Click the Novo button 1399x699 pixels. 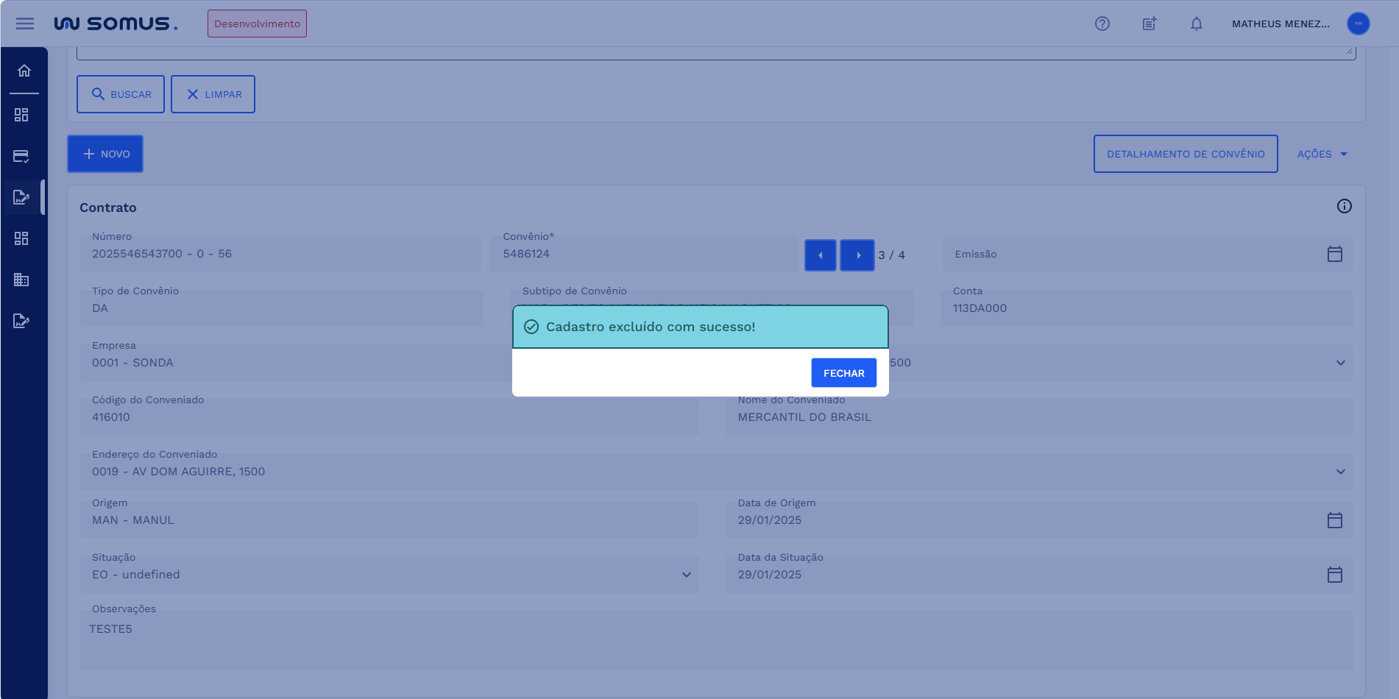(105, 154)
